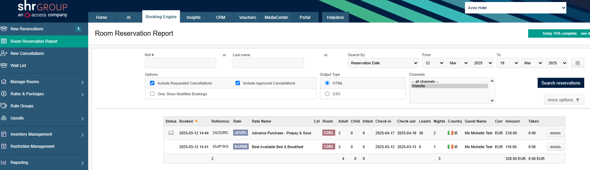Expand the Inventory Management submenu arrow
Screen dimensions: 590x170
pos(82,135)
